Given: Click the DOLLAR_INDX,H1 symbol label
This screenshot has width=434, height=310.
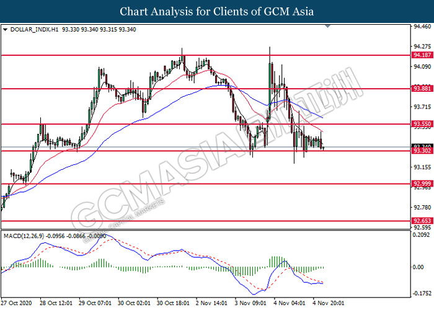Looking at the screenshot, I should point(34,30).
